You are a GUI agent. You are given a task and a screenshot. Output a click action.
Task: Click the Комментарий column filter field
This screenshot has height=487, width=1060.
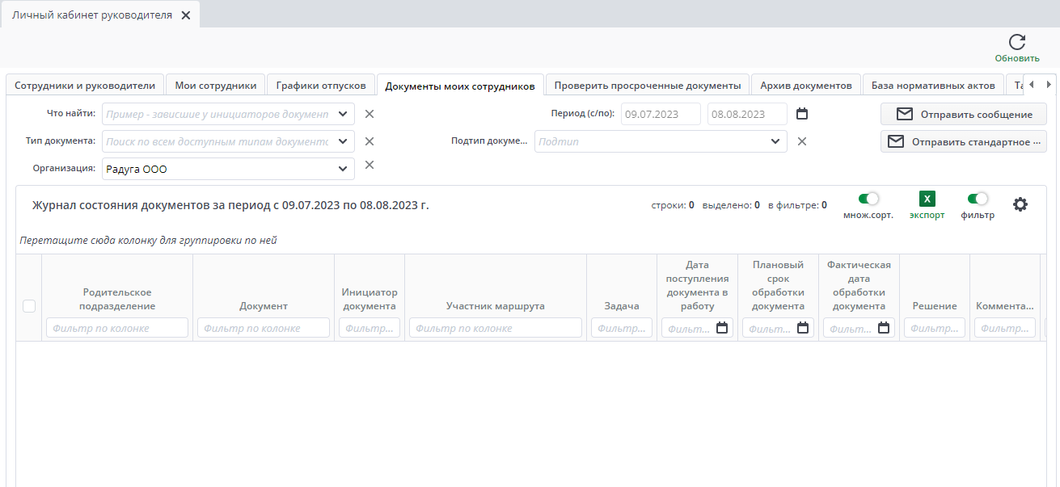tap(1005, 328)
